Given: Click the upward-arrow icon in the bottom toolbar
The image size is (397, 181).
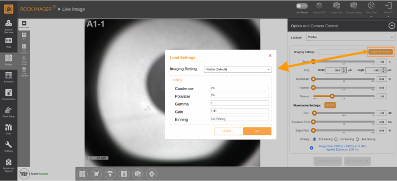Looking at the screenshot, I should click(x=110, y=174).
